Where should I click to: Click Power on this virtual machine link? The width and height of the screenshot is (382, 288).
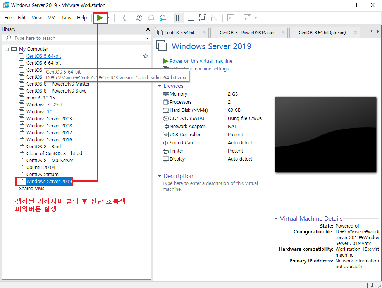pos(201,61)
